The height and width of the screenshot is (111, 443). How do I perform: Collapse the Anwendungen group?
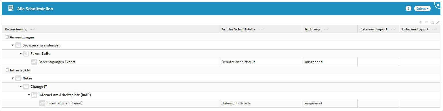click(7, 37)
